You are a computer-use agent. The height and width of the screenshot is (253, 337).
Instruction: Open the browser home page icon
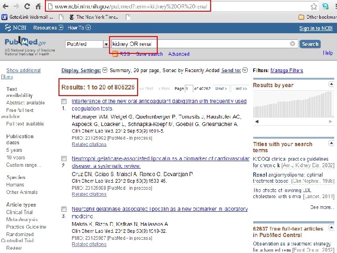click(38, 7)
